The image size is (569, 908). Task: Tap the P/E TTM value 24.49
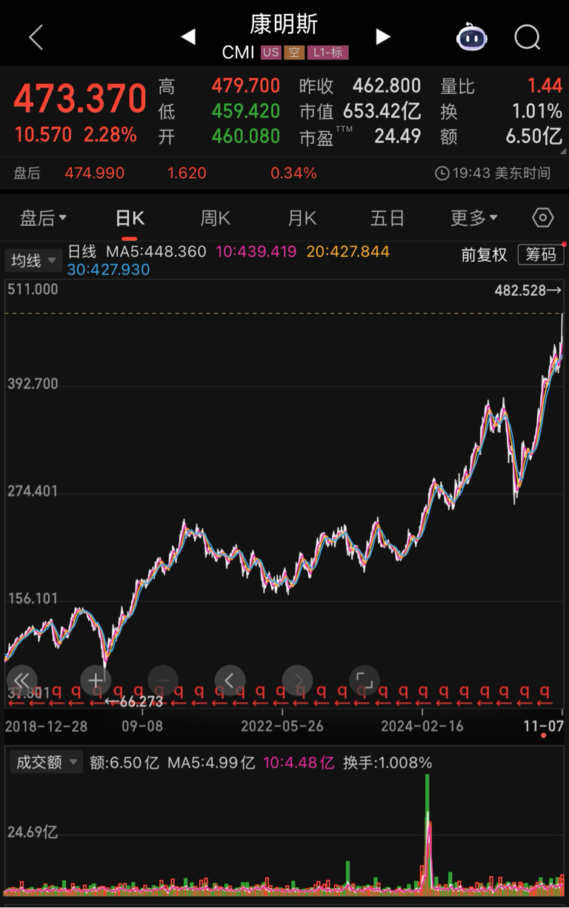tap(398, 136)
